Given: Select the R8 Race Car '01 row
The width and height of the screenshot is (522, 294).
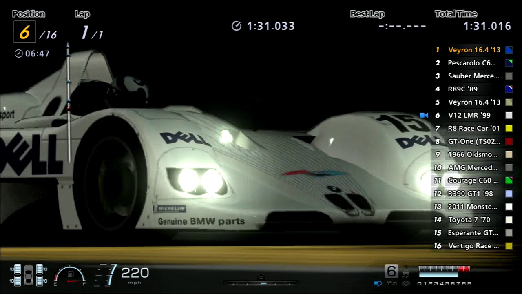Looking at the screenshot, I should [x=473, y=128].
